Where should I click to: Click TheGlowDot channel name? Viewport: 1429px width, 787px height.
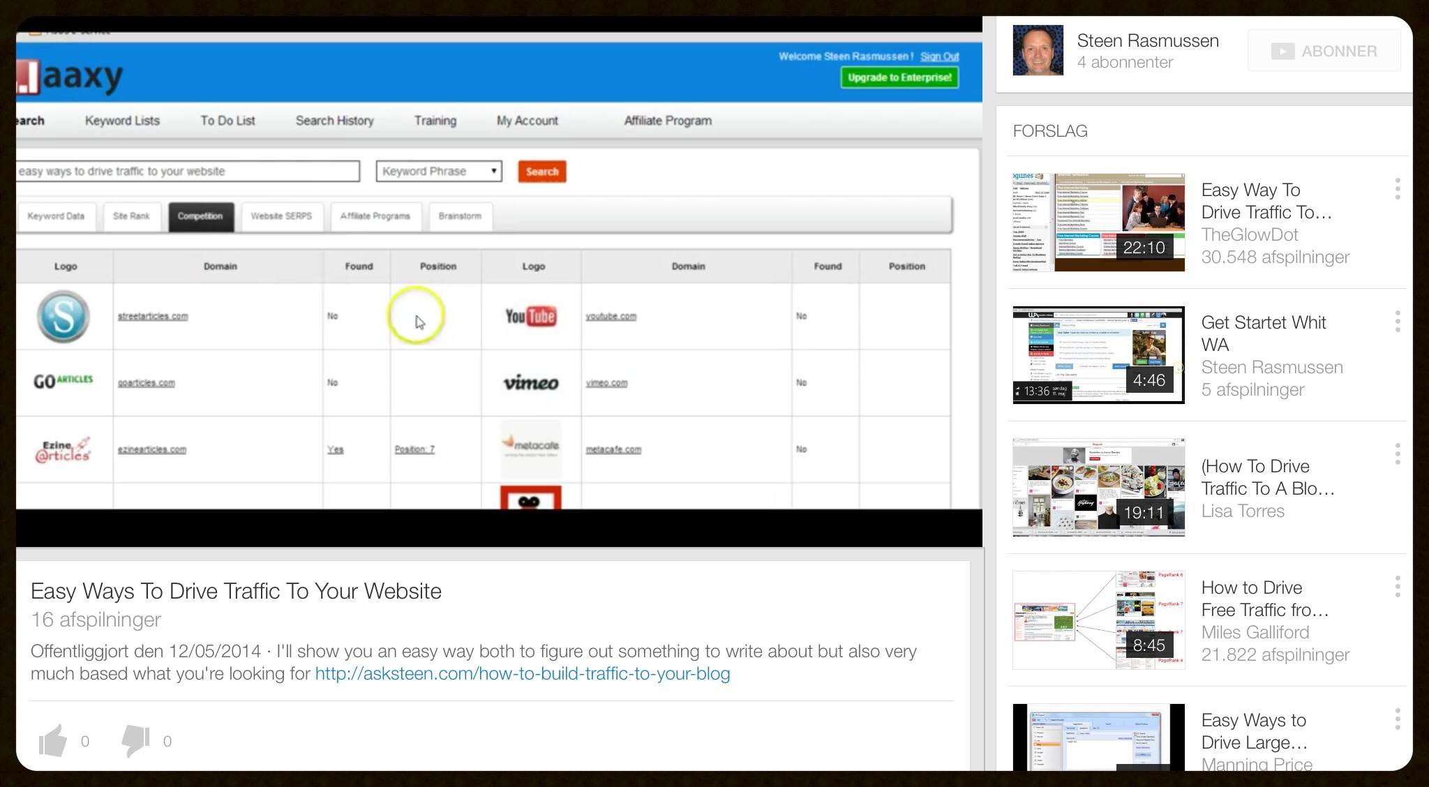pos(1250,234)
